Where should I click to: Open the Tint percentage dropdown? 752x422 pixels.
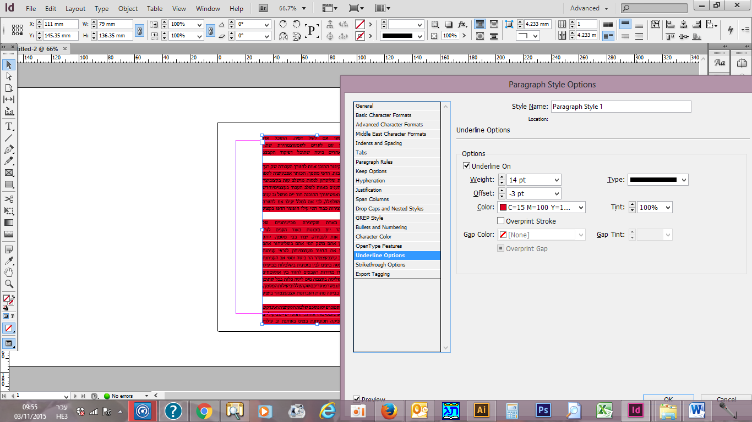668,207
